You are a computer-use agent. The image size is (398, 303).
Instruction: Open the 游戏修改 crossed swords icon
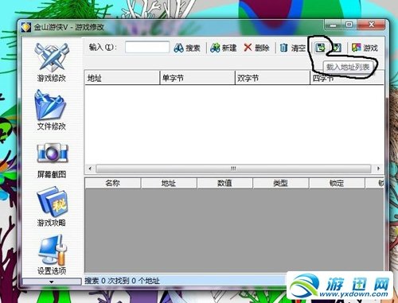point(52,57)
